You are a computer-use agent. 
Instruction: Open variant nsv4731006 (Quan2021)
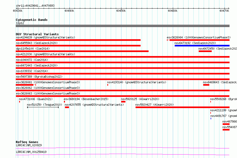click(36, 99)
